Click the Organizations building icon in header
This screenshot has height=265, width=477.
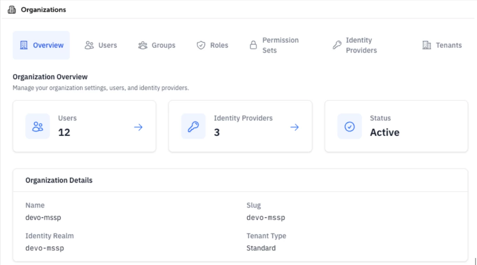click(x=12, y=10)
